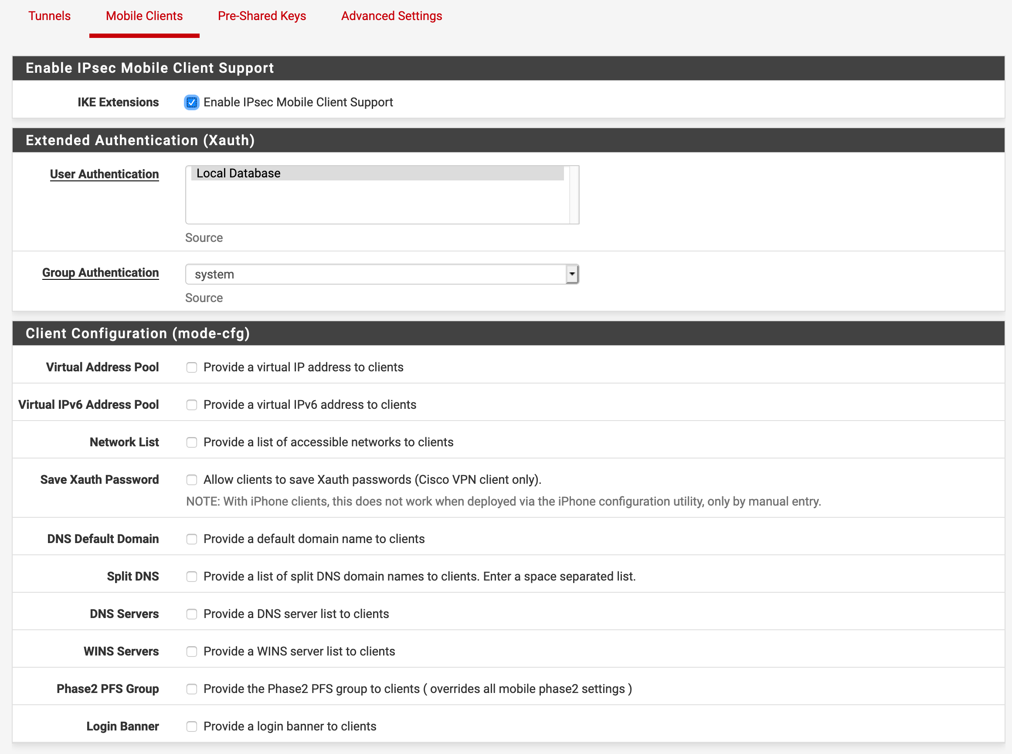Image resolution: width=1012 pixels, height=754 pixels.
Task: Click the Source hint under User Authentication
Action: 204,238
